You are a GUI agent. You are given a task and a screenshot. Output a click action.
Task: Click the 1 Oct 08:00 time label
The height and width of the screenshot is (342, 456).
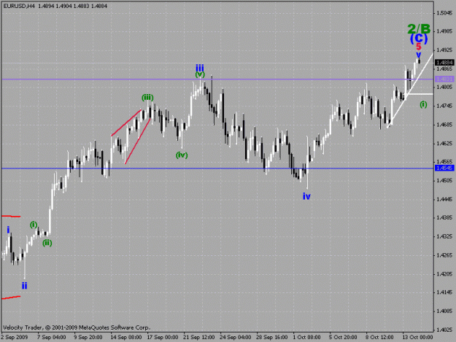click(x=307, y=337)
